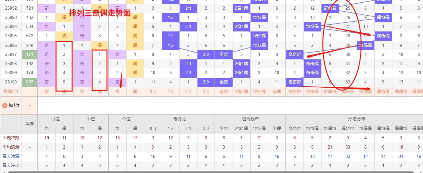Viewport: 423px width, 173px height.
Task: Toggle 3:0 ratio in the 预选行1 row
Action: tap(206, 91)
